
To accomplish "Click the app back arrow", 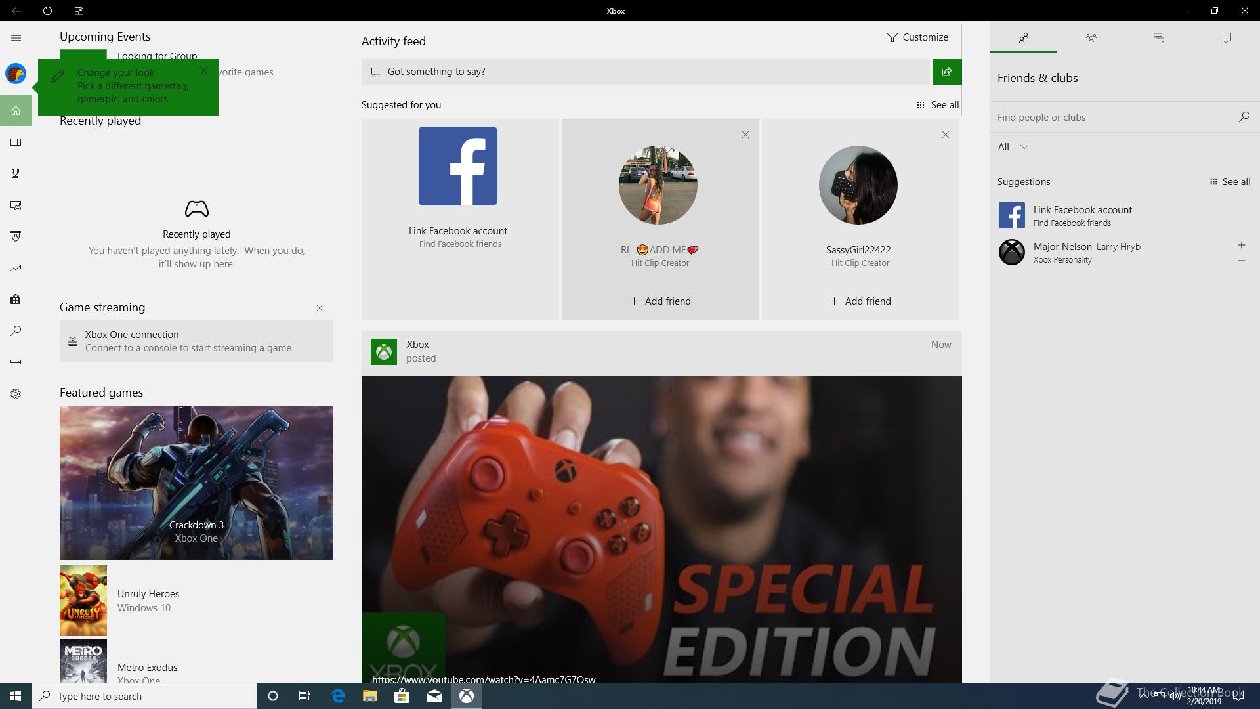I will click(16, 11).
